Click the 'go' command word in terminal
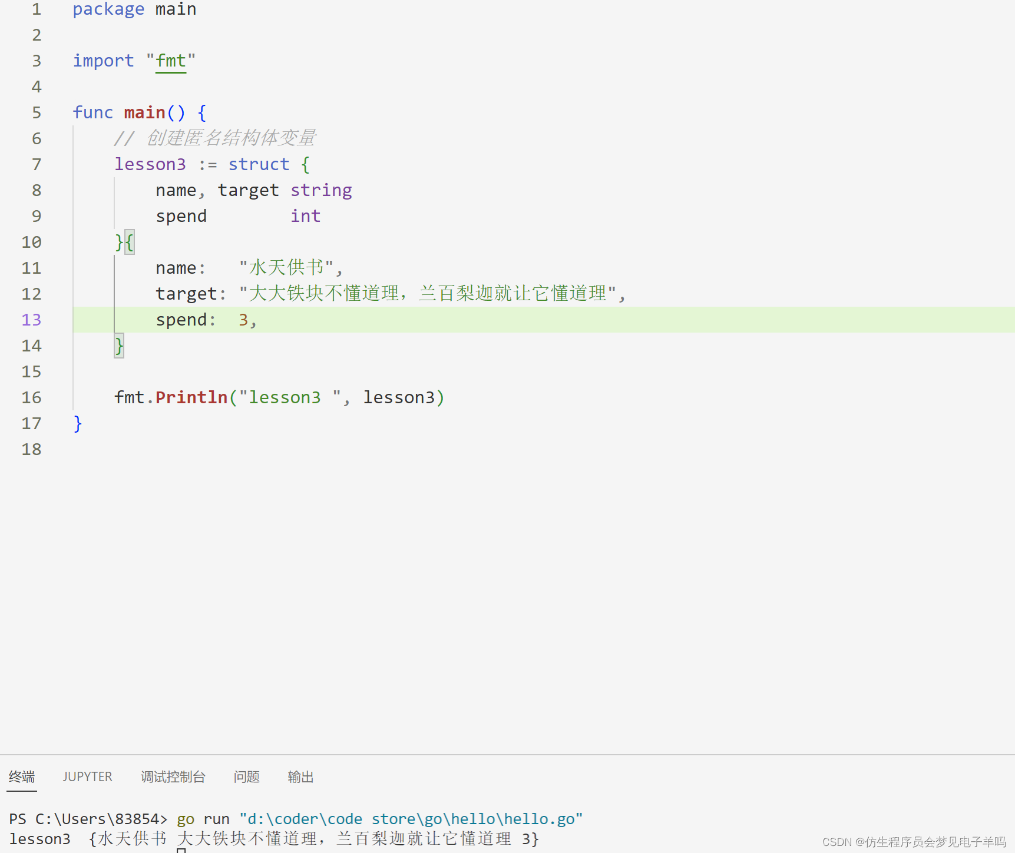This screenshot has height=853, width=1015. coord(186,819)
